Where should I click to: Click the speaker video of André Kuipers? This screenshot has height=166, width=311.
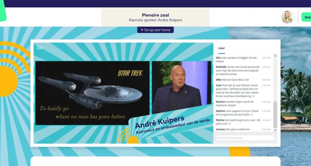click(x=181, y=87)
